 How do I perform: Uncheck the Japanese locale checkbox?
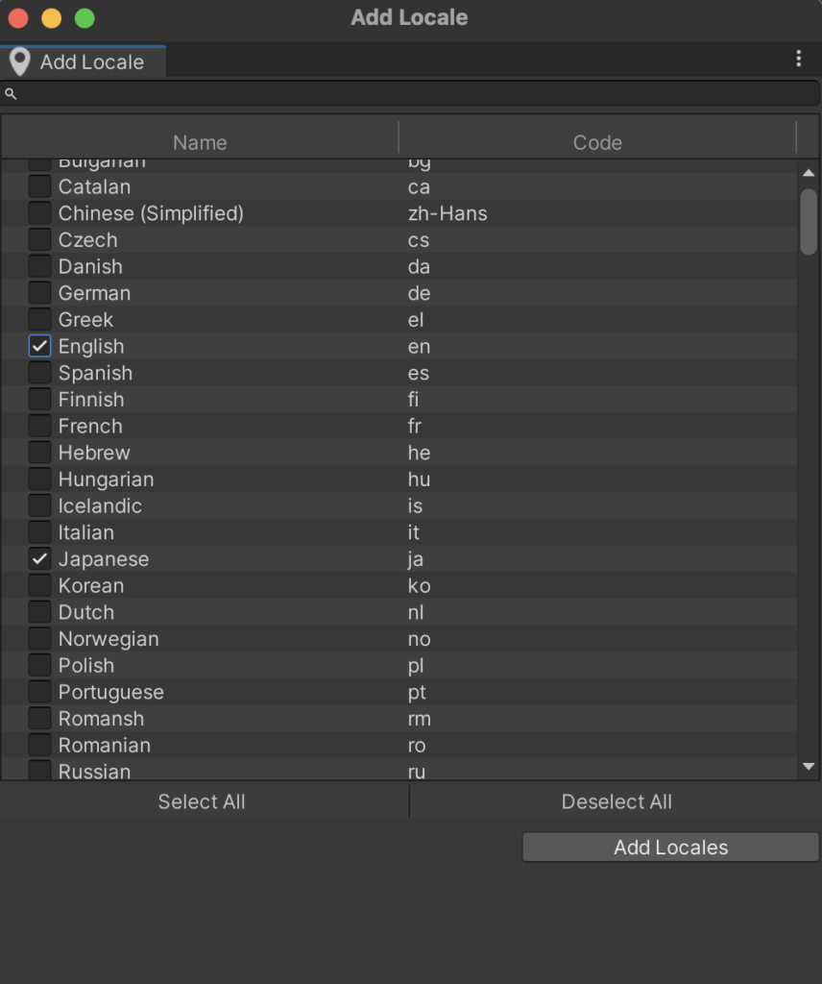point(39,559)
